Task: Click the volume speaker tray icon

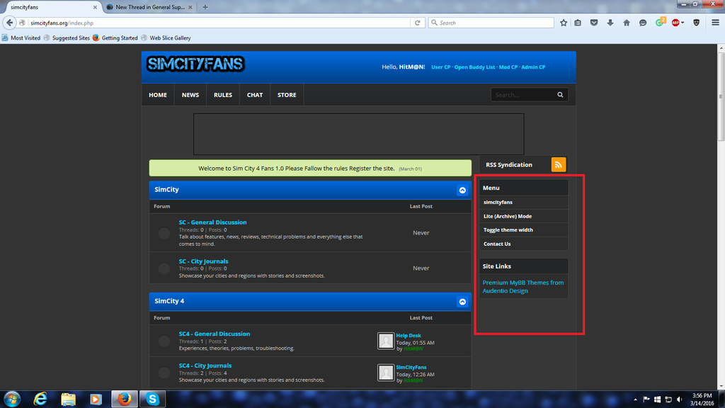Action: tap(679, 399)
